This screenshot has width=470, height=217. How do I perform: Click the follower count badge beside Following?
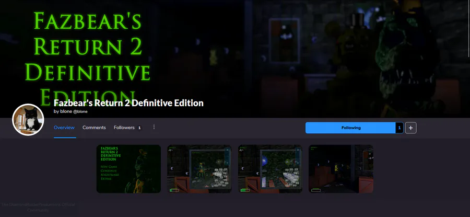(x=399, y=128)
